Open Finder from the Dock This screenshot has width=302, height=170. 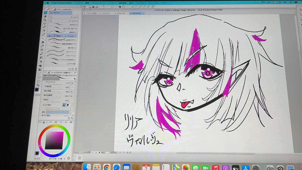pos(87,167)
